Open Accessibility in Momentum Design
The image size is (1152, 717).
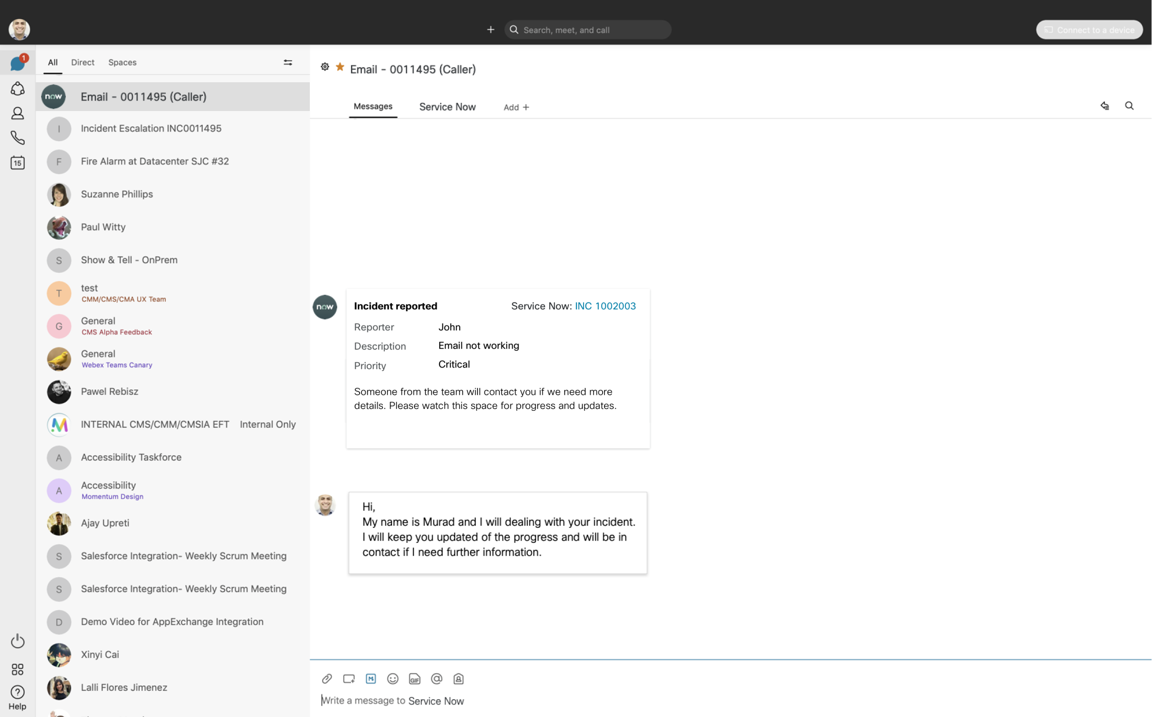pos(173,490)
